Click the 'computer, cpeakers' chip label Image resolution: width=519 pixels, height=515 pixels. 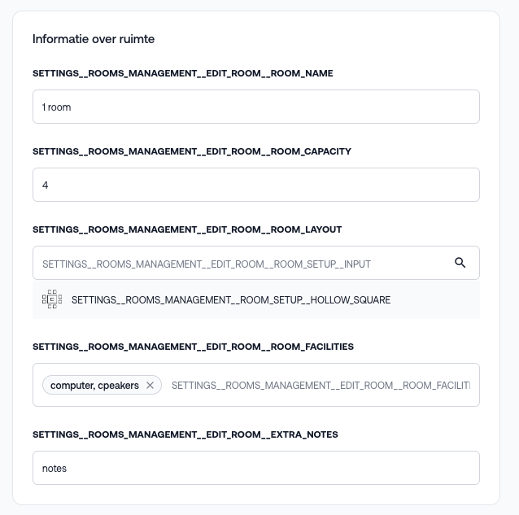point(94,386)
